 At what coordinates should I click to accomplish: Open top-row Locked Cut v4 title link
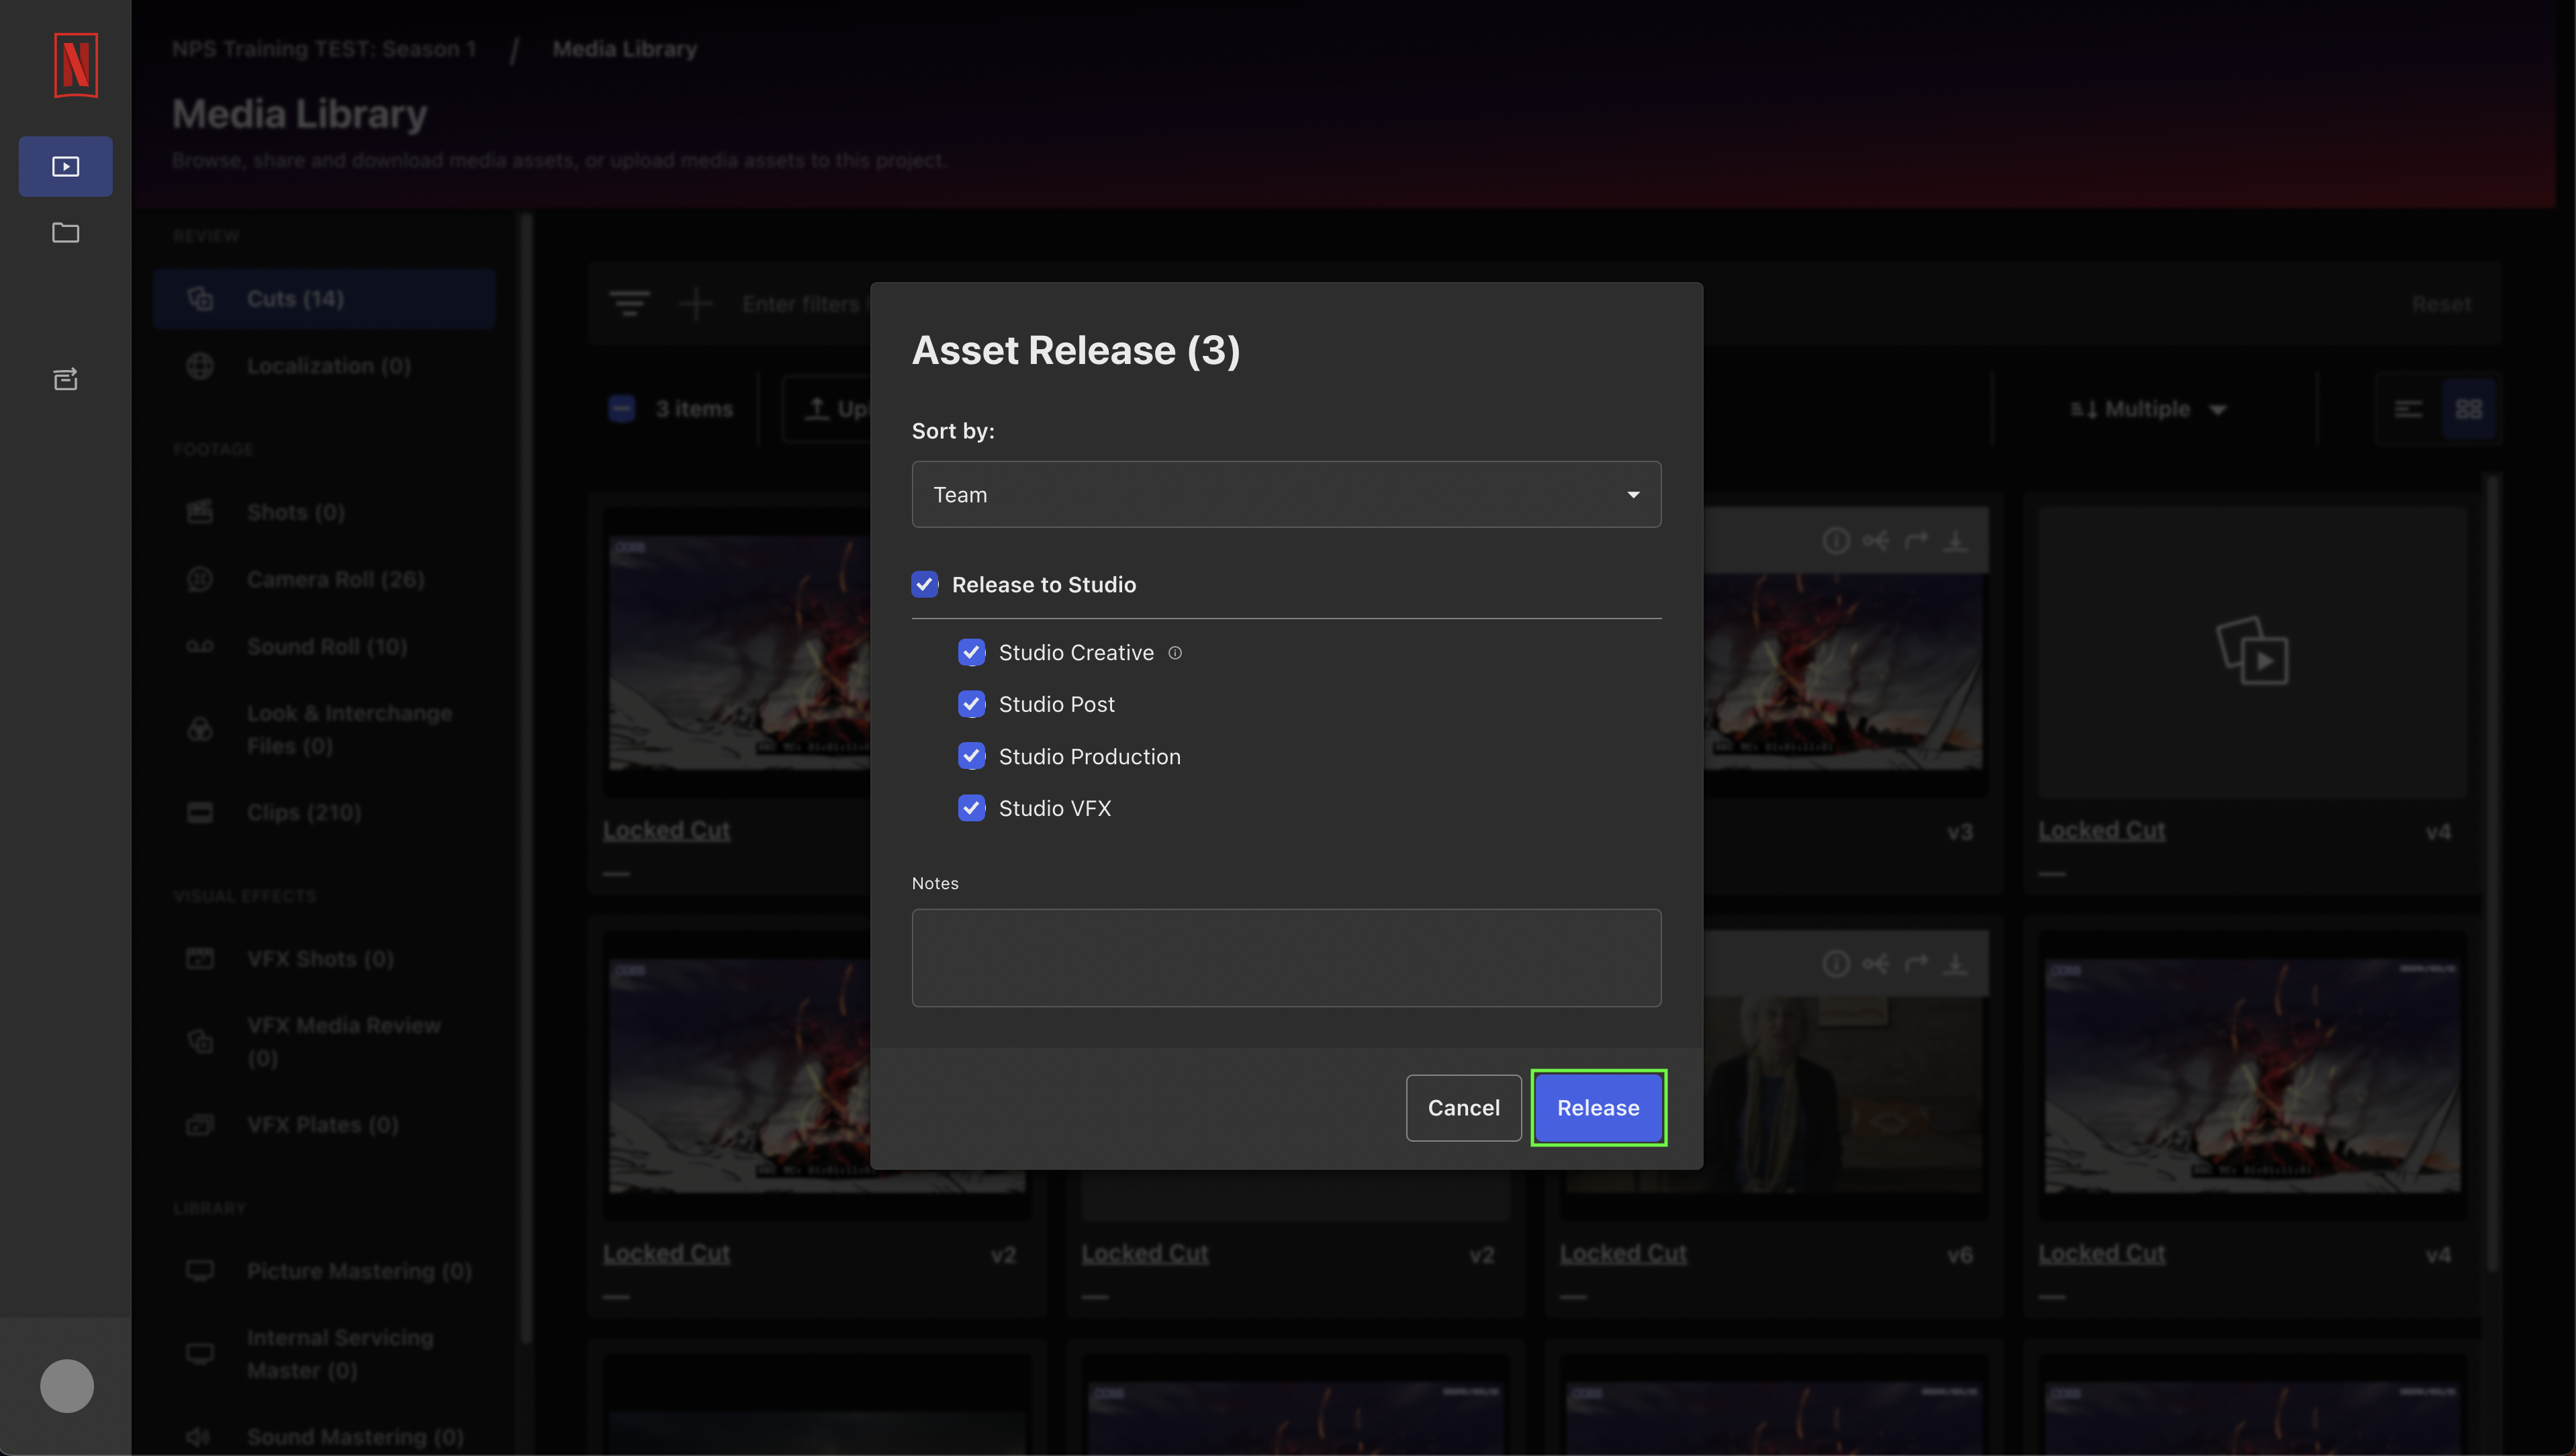pyautogui.click(x=2101, y=830)
